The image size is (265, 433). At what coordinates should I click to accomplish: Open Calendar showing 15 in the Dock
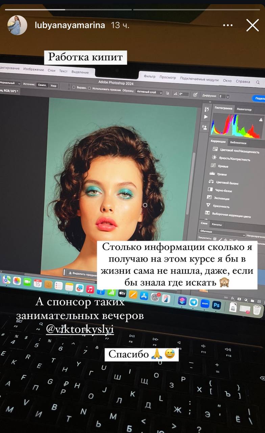point(38,283)
